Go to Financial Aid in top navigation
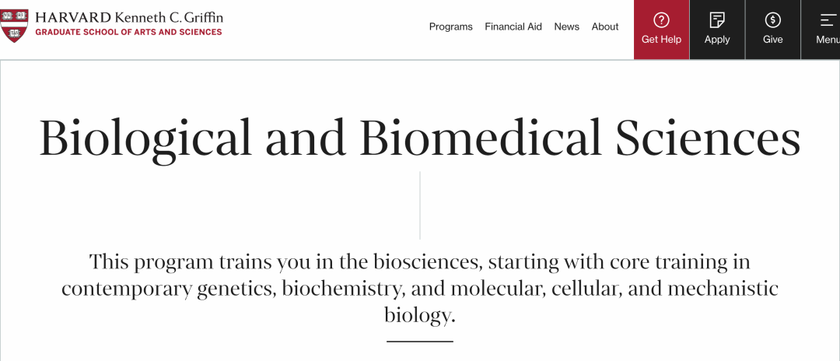 pos(513,26)
